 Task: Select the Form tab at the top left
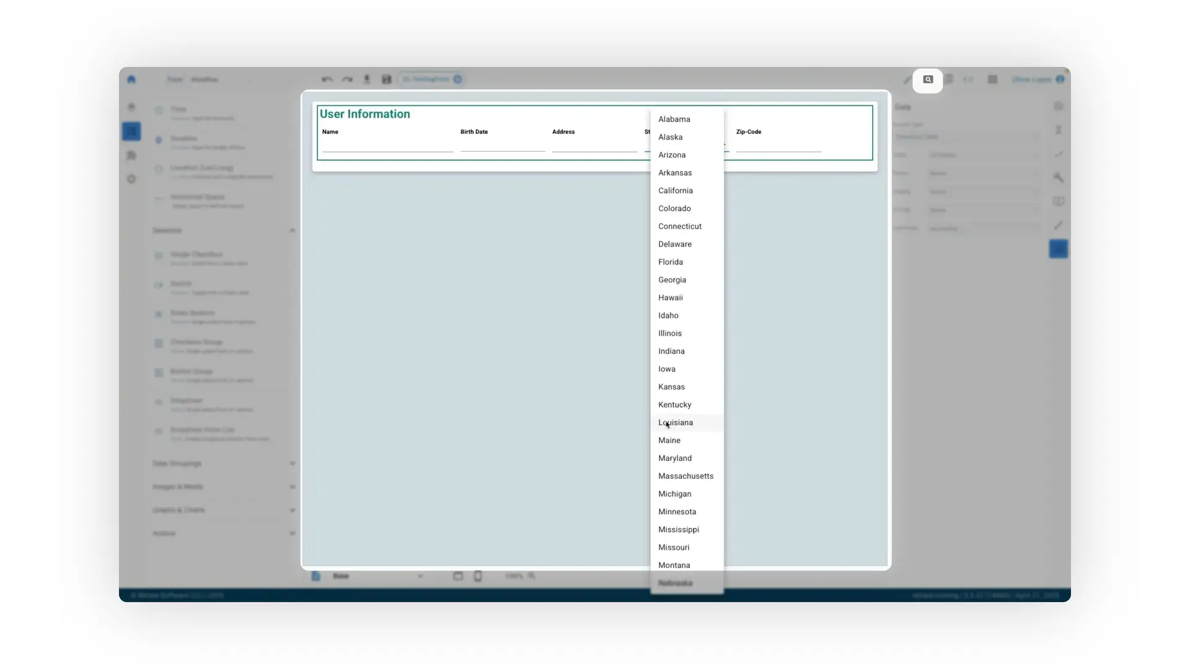175,79
